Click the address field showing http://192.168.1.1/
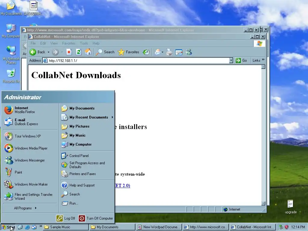This screenshot has height=231, width=308. pos(136,60)
